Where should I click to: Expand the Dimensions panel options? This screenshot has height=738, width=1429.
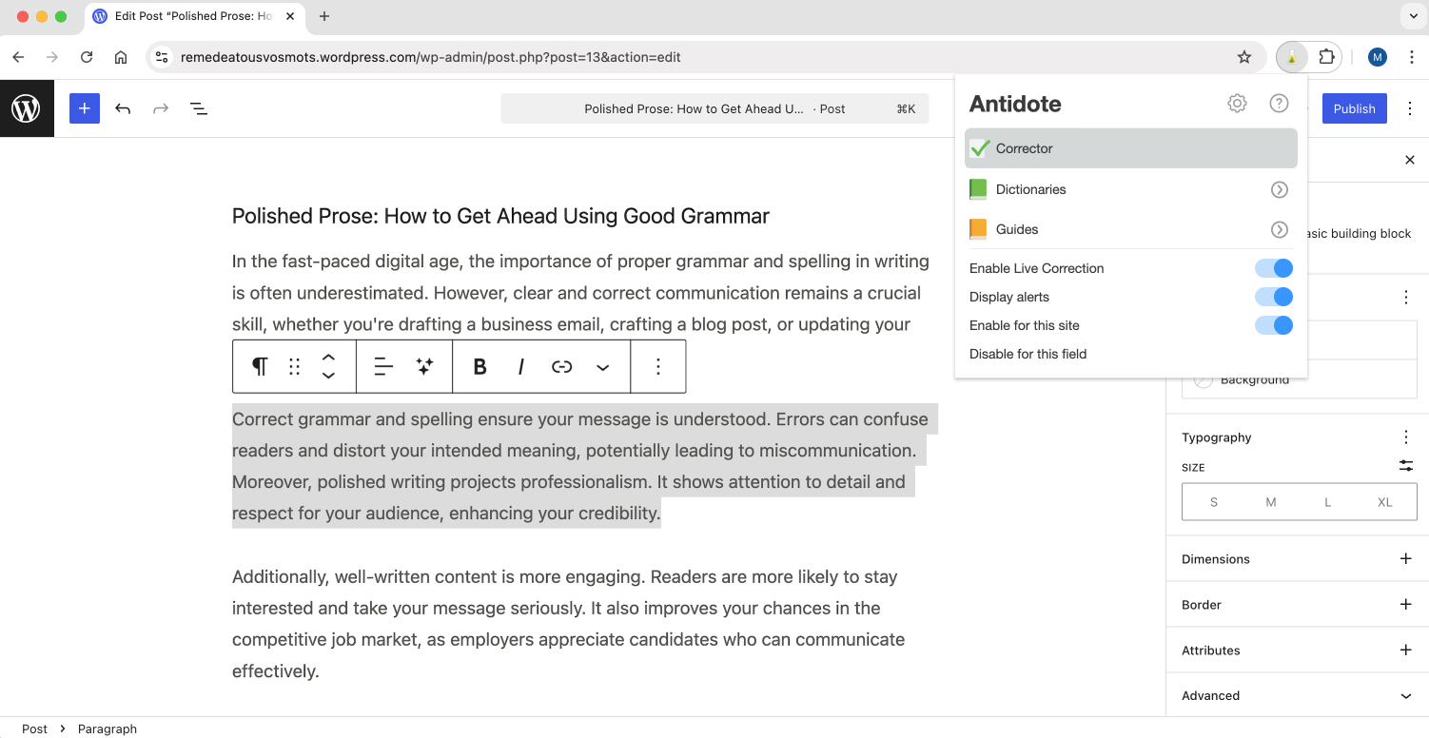pos(1405,559)
